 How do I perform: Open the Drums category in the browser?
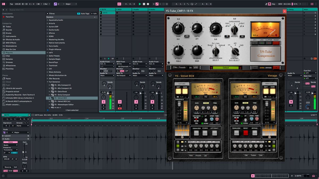pyautogui.click(x=9, y=33)
